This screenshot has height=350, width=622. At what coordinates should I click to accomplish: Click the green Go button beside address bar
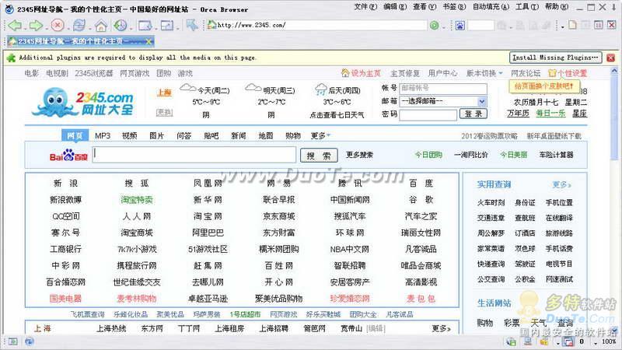click(435, 25)
